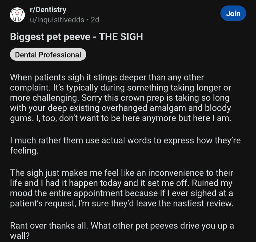Select the paragraph 'I much rather them use actual words'

click(x=125, y=145)
